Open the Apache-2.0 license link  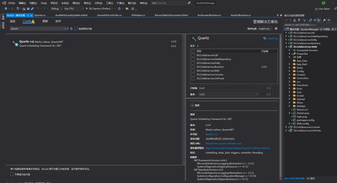click(211, 134)
